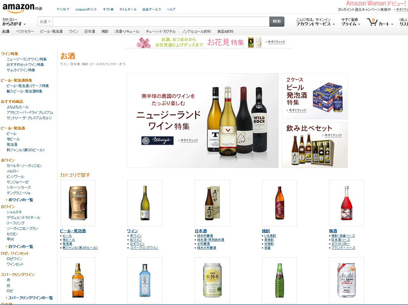This screenshot has height=305, width=408.
Task: Click Amazon Woman デビュー promo text
Action: 376,3
